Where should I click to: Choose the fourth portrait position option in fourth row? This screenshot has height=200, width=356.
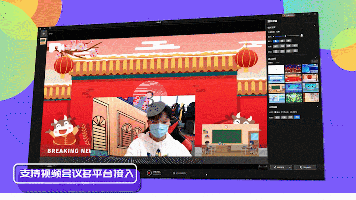[x=295, y=45]
